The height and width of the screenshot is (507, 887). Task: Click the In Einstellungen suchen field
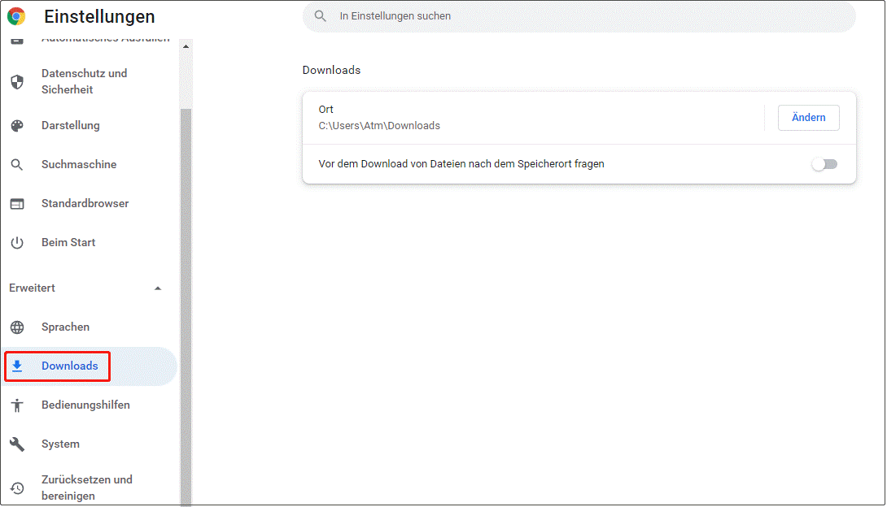click(579, 16)
